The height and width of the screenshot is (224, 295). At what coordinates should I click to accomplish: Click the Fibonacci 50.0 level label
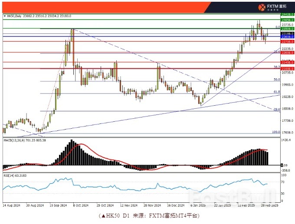(x=276, y=80)
